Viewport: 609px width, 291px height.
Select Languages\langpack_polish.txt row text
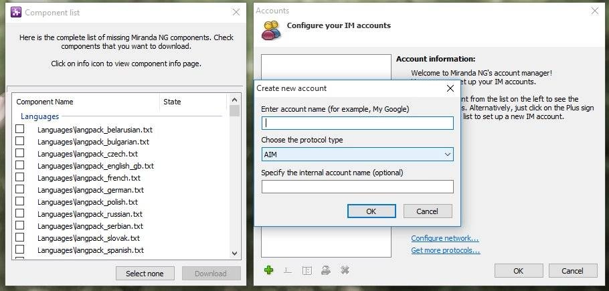[x=88, y=202]
